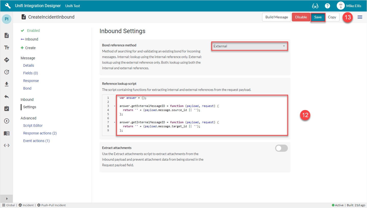Open the help question mark icon

coord(328,6)
